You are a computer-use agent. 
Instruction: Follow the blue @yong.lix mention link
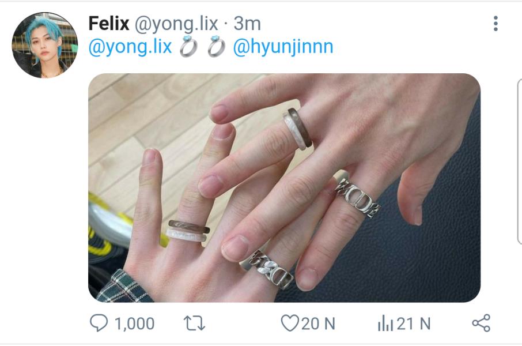point(130,47)
